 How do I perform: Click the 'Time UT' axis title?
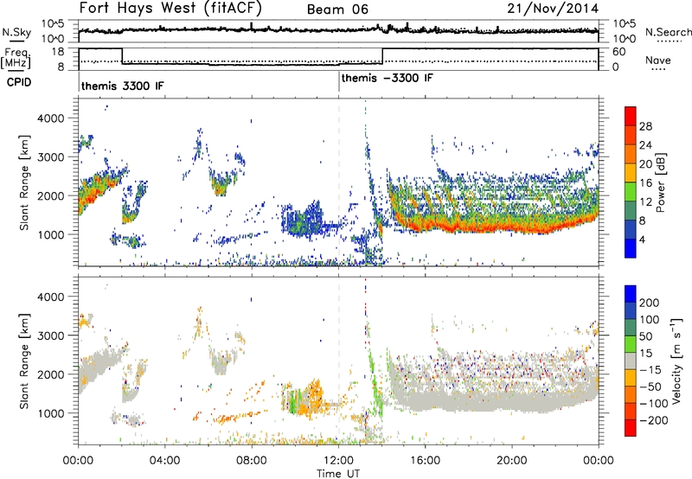338,473
